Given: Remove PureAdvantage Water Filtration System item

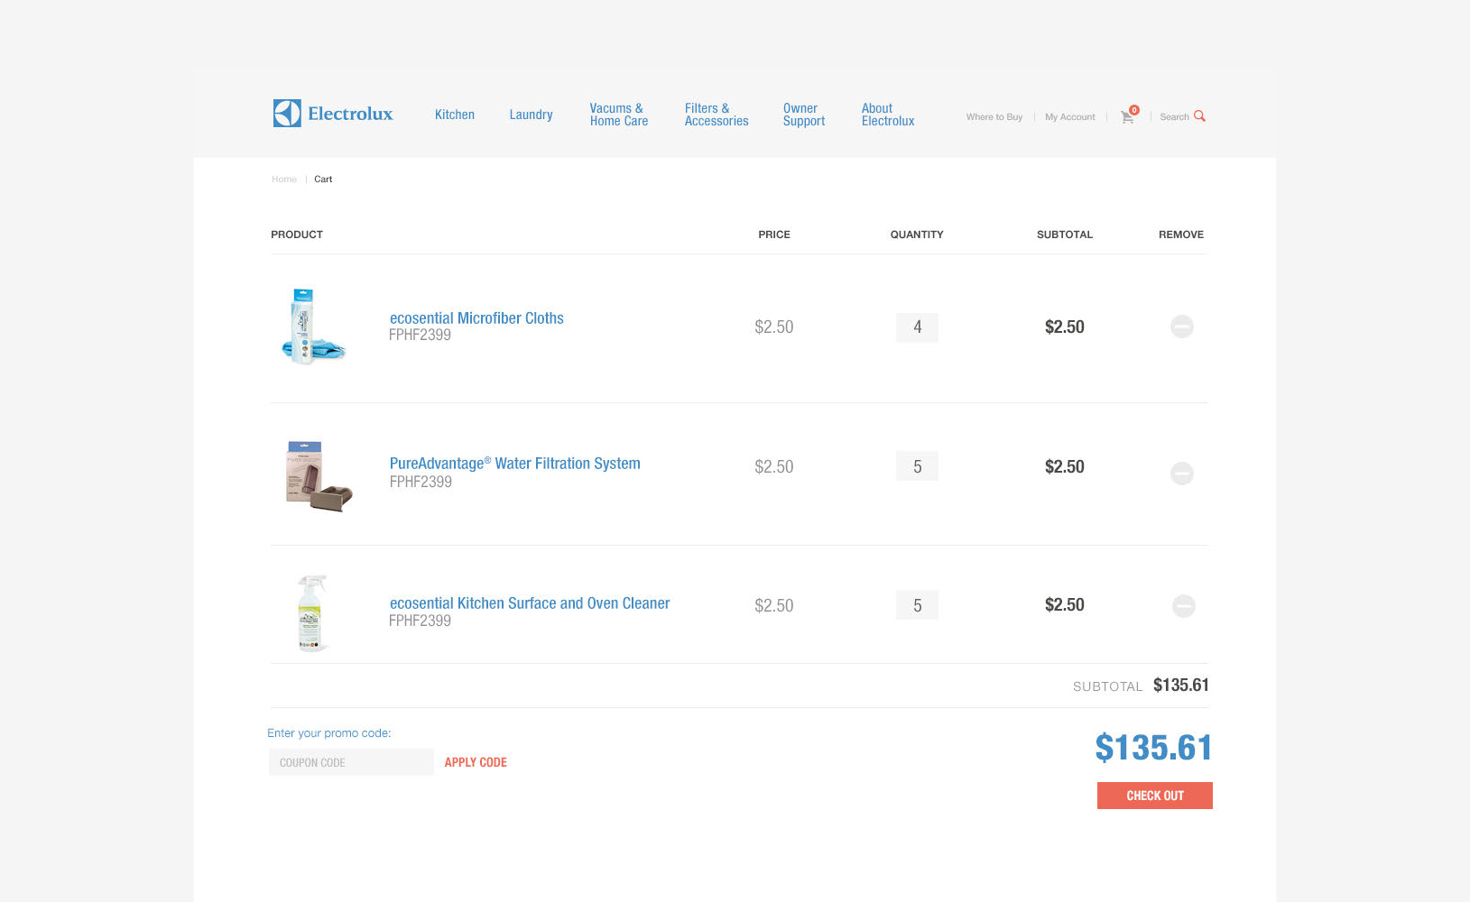Looking at the screenshot, I should pos(1181,474).
